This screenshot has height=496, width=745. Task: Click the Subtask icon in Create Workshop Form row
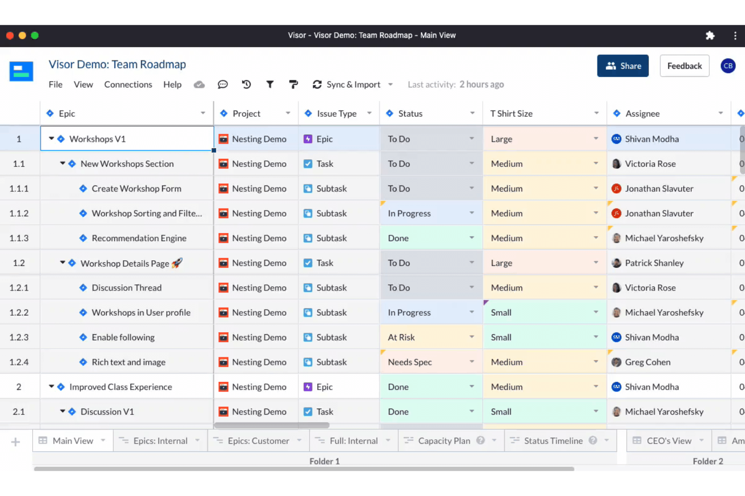308,188
